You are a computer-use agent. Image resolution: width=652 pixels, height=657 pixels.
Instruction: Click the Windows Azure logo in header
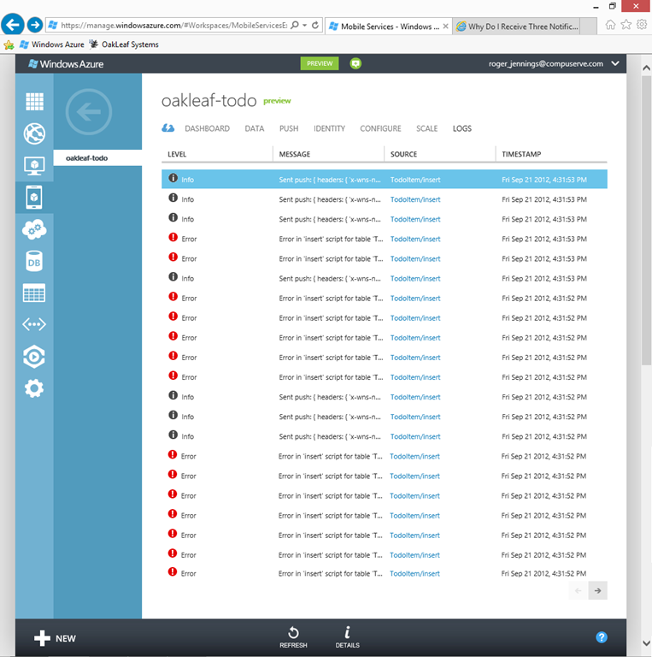(66, 64)
